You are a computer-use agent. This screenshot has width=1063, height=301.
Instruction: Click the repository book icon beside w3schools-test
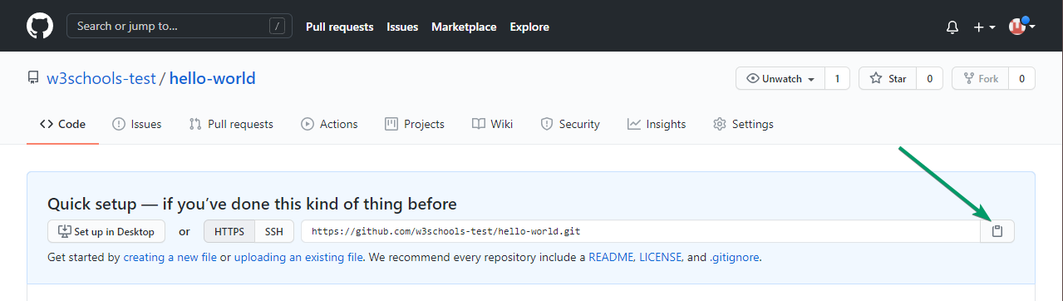click(33, 79)
